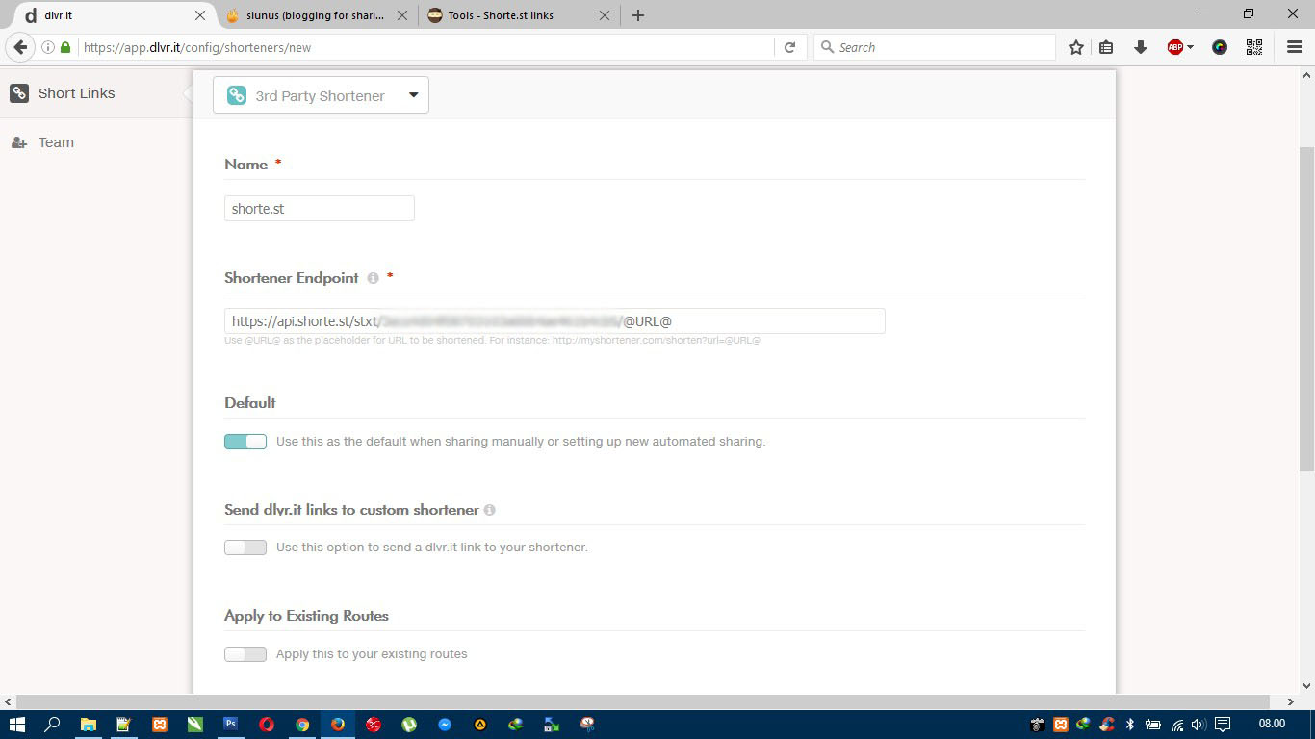Click the Firefox back arrow button
The image size is (1315, 739).
20,47
